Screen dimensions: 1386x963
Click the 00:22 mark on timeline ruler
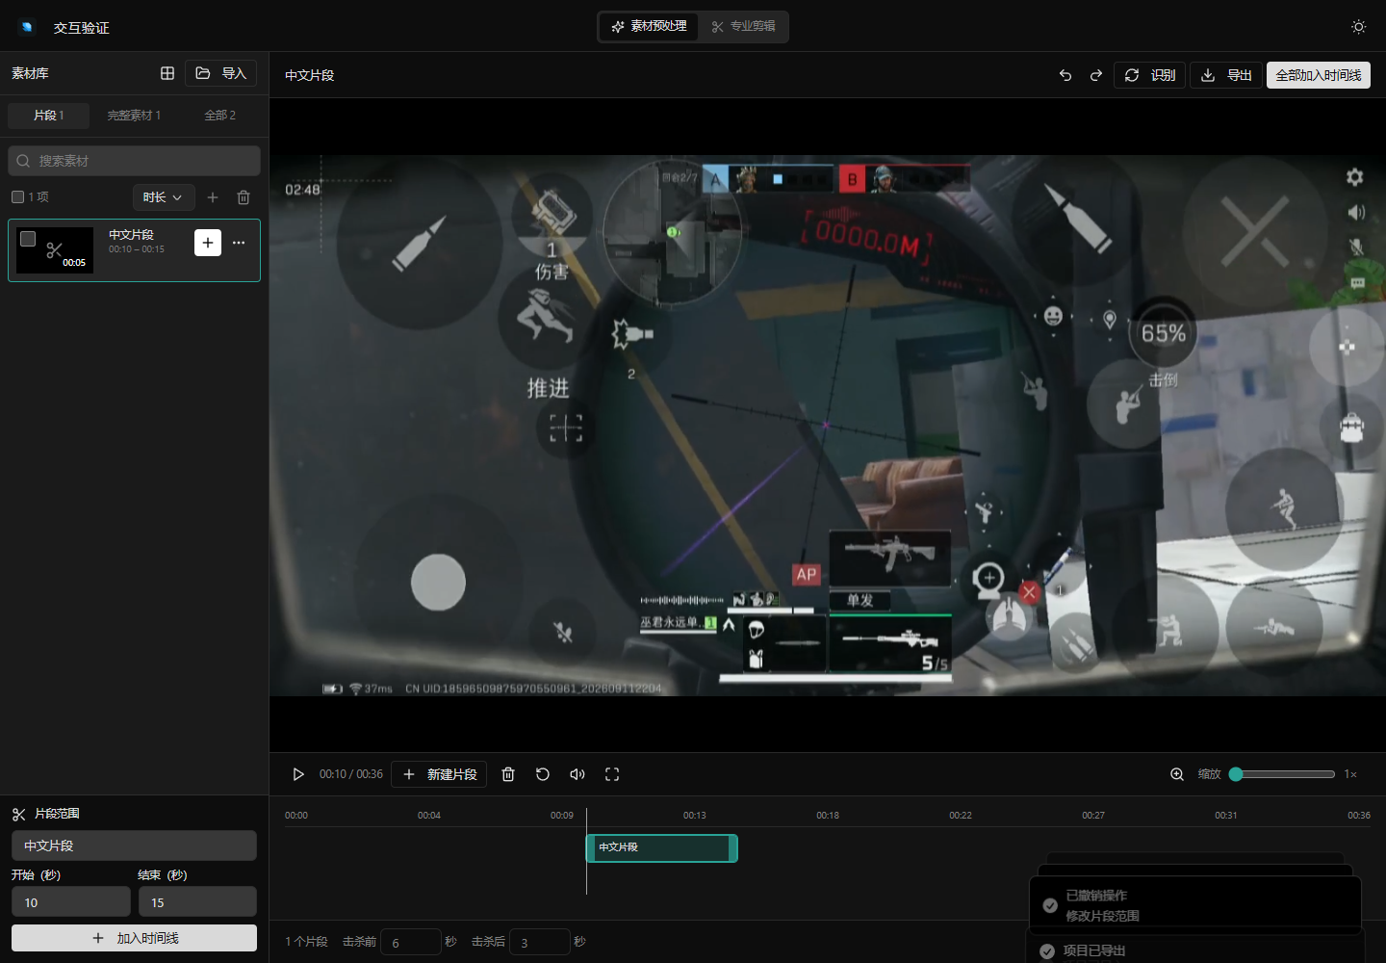tap(961, 816)
